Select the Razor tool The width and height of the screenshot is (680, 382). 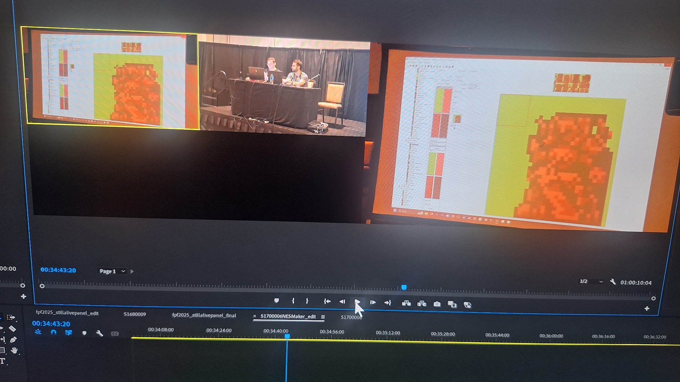(x=12, y=329)
